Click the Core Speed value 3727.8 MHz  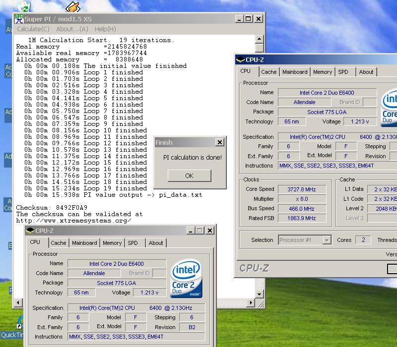click(x=302, y=189)
